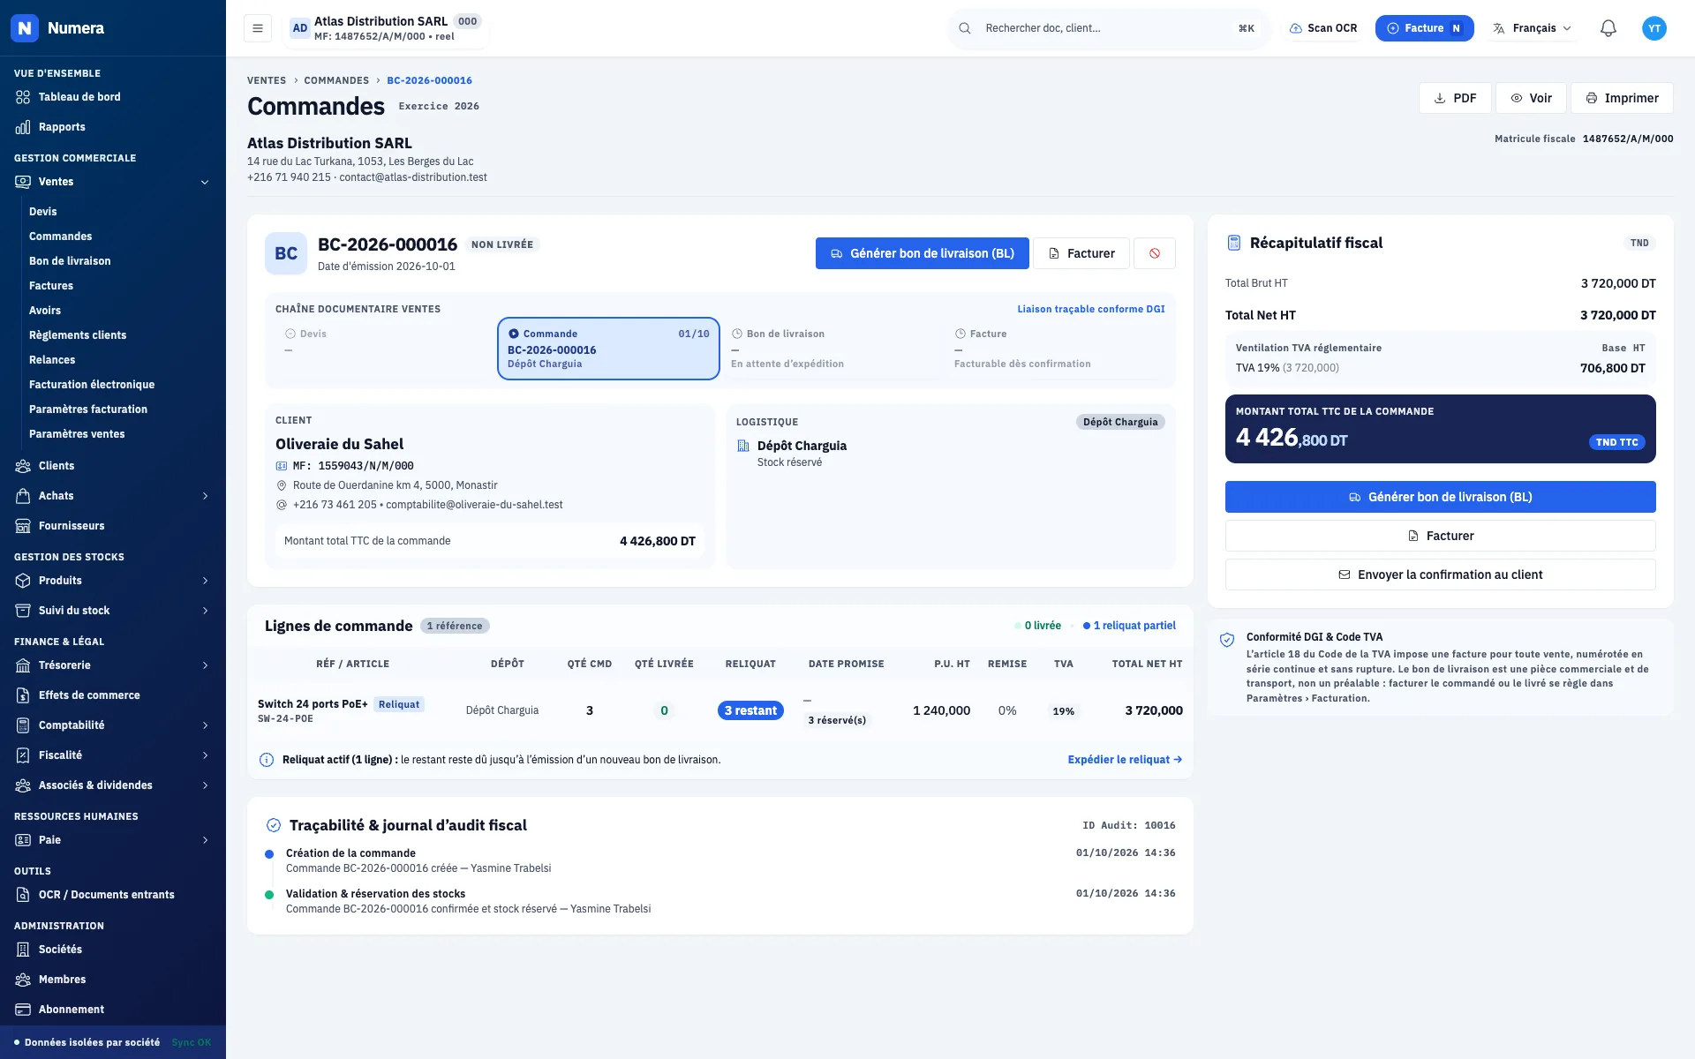The image size is (1695, 1059).
Task: Open Atlas Distribution SARL company switcher
Action: (x=386, y=28)
